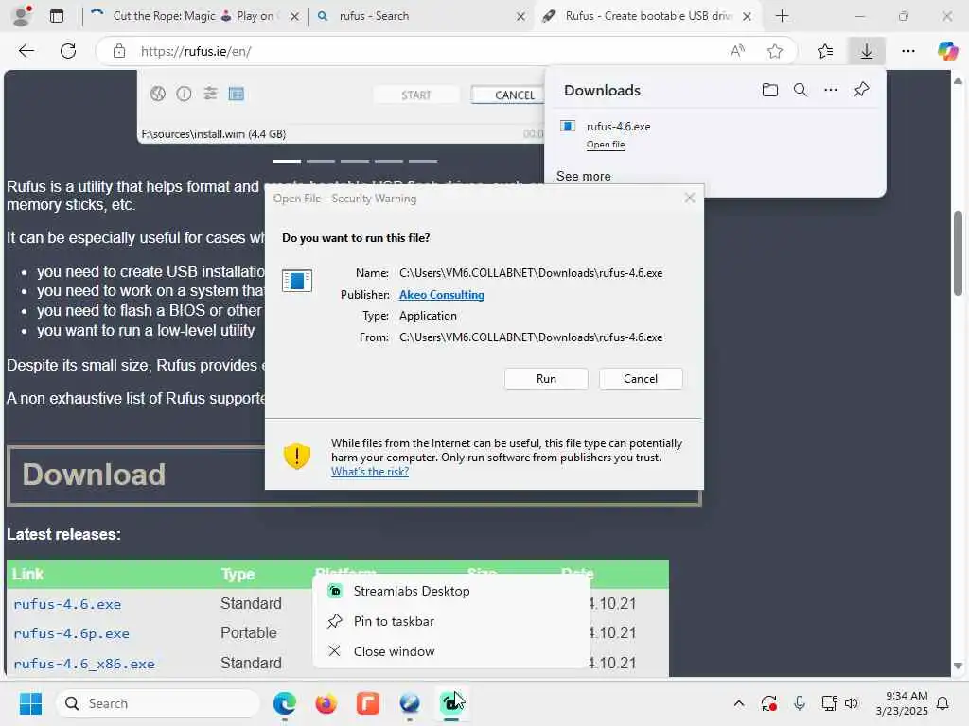
Task: Open the notifications bell
Action: pyautogui.click(x=943, y=703)
